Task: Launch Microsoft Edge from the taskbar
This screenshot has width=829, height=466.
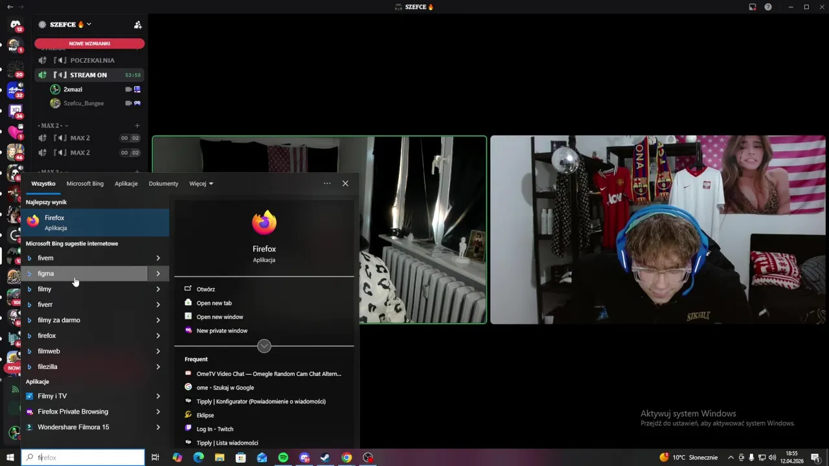Action: pyautogui.click(x=198, y=458)
